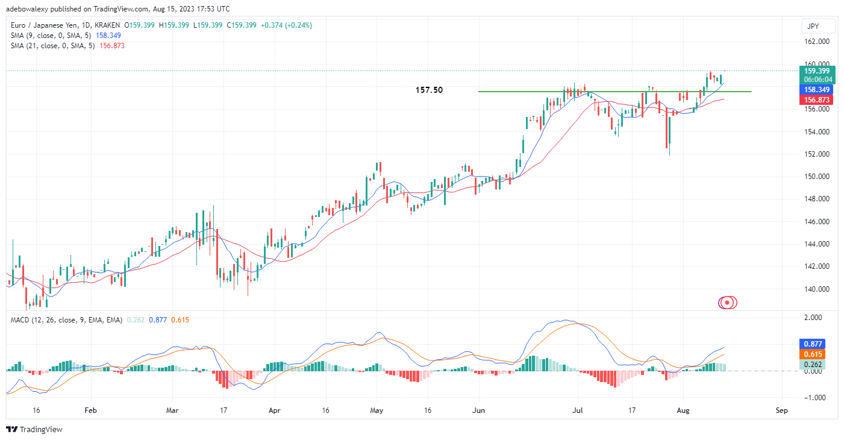The height and width of the screenshot is (440, 844).
Task: Click the red 156.873 axis label
Action: [816, 99]
